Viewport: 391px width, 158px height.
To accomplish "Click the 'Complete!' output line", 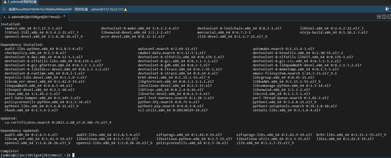I will tap(10, 151).
